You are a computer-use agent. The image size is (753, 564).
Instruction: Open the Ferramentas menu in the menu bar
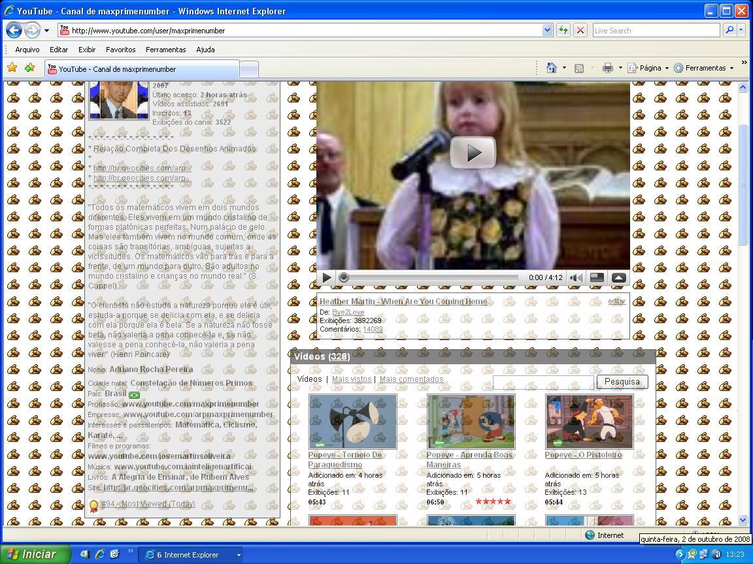click(x=165, y=50)
